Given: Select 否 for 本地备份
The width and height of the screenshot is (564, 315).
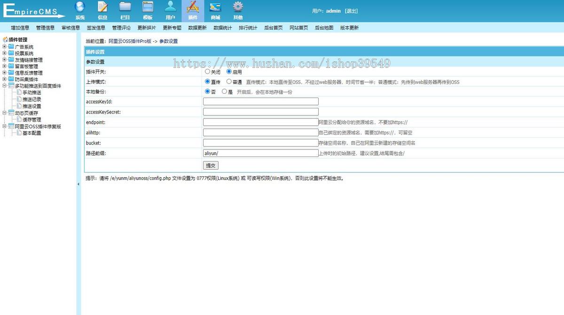Looking at the screenshot, I should [x=207, y=91].
